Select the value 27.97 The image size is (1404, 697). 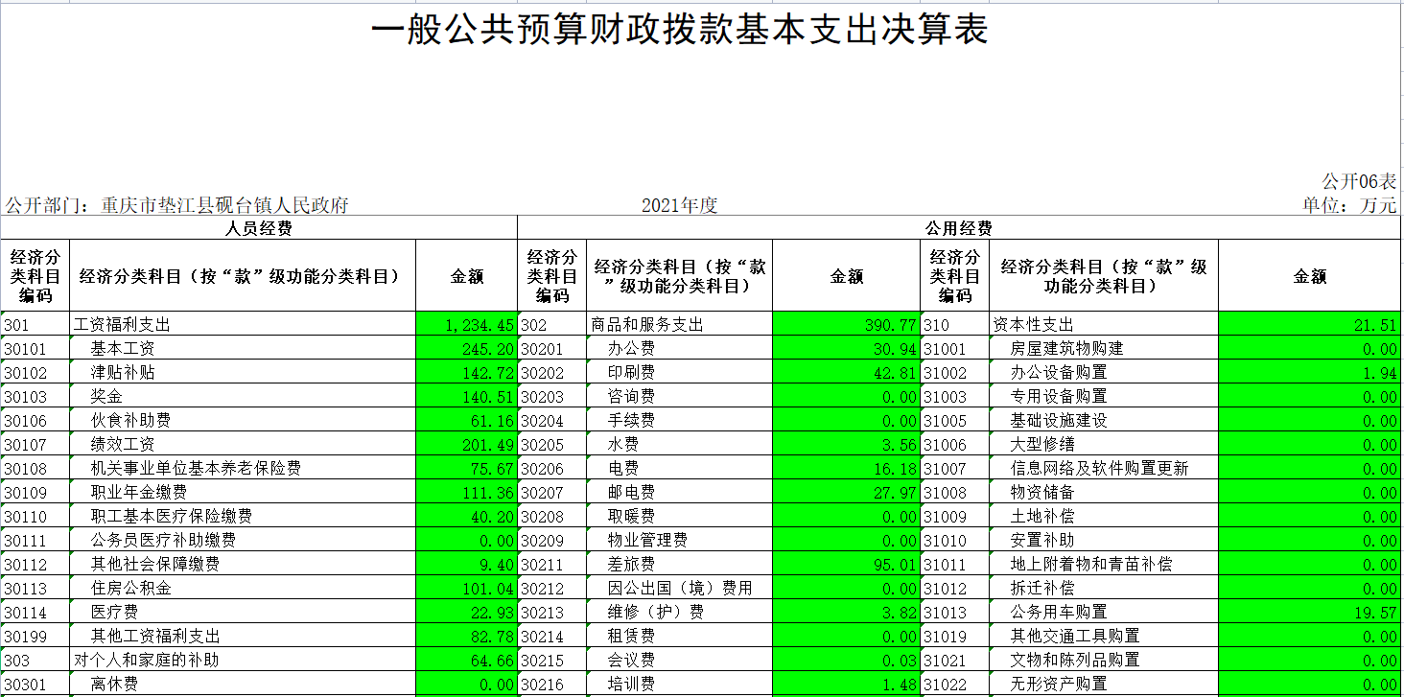(847, 492)
